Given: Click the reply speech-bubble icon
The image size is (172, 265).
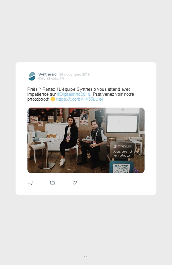Looking at the screenshot, I should [30, 183].
